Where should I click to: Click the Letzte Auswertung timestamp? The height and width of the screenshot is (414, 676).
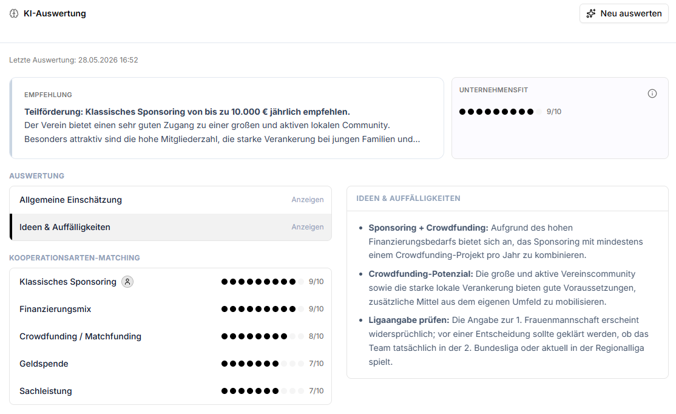coord(73,60)
